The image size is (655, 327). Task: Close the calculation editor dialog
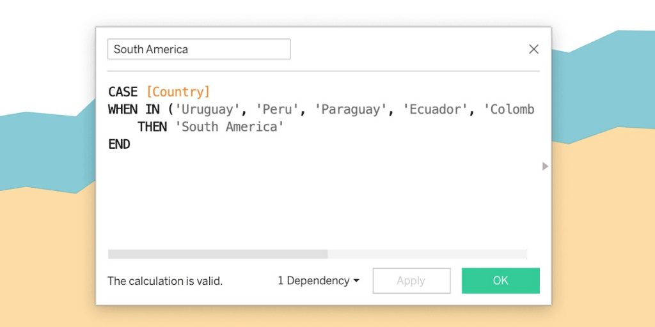point(533,49)
